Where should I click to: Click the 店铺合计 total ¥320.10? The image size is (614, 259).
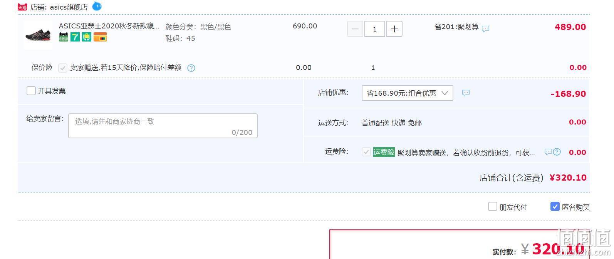(x=568, y=178)
